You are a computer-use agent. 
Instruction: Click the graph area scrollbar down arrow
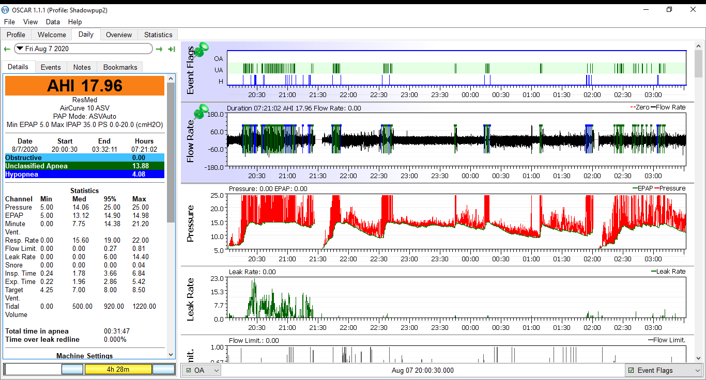tap(699, 358)
